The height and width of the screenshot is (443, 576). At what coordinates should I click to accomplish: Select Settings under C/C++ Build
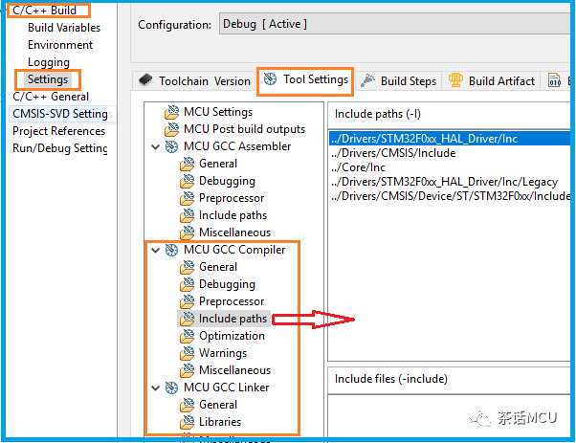pos(48,79)
